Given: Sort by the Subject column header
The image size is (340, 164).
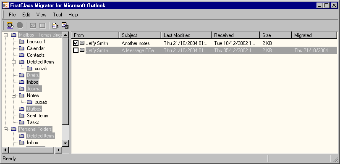Looking at the screenshot, I should (x=140, y=35).
